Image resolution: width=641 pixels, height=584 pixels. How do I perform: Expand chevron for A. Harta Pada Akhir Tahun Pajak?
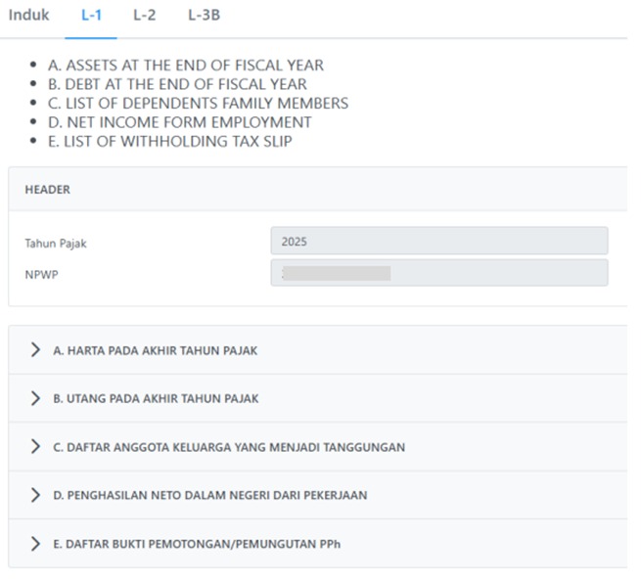(36, 350)
